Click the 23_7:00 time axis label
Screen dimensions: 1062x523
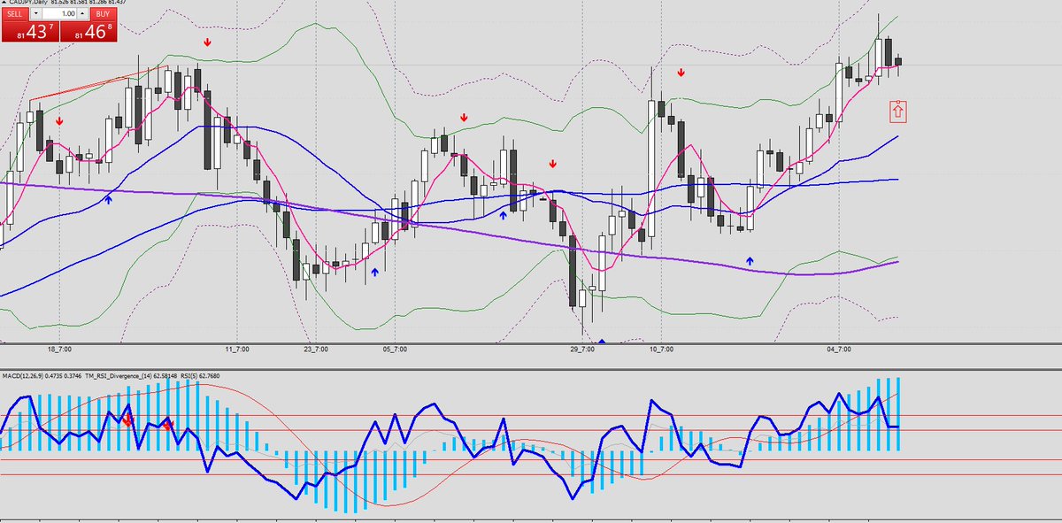[316, 350]
